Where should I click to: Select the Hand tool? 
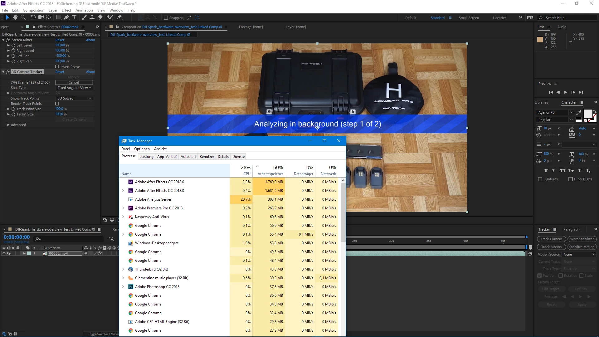click(15, 17)
